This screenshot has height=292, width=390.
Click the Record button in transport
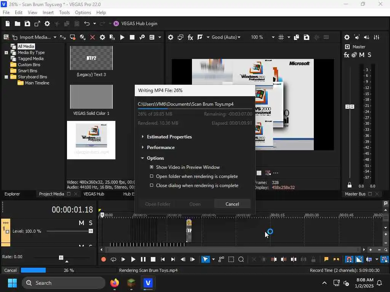click(x=104, y=259)
